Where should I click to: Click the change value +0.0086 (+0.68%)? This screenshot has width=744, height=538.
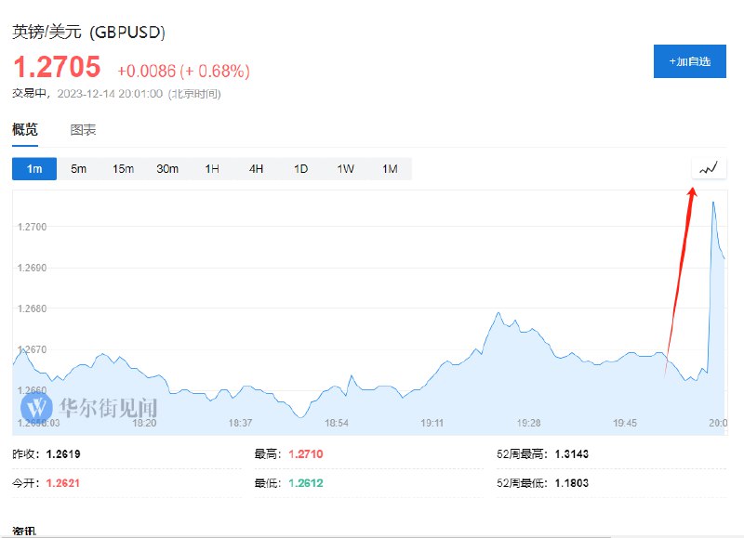[x=183, y=72]
